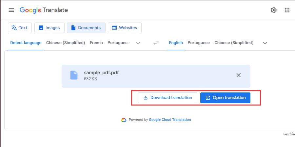This screenshot has width=295, height=147.
Task: Select the Documents translation tab
Action: [x=86, y=28]
